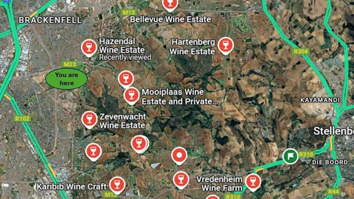Select the Zevenwacht Wine Estate pin
The width and height of the screenshot is (354, 199).
(x=89, y=119)
